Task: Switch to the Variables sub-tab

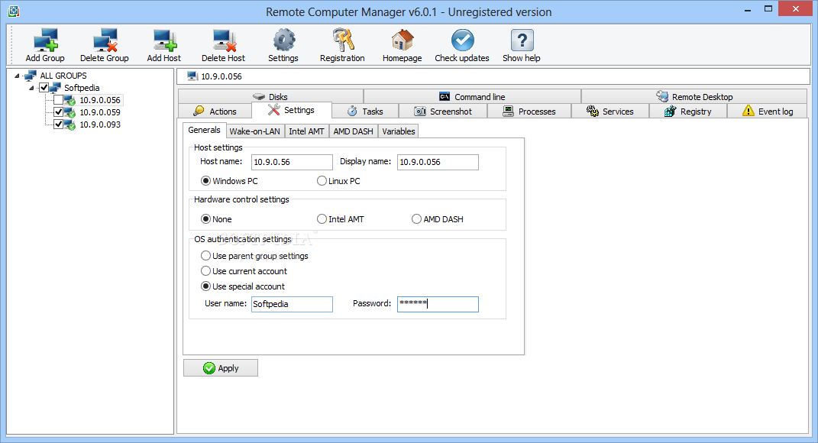Action: pyautogui.click(x=399, y=131)
